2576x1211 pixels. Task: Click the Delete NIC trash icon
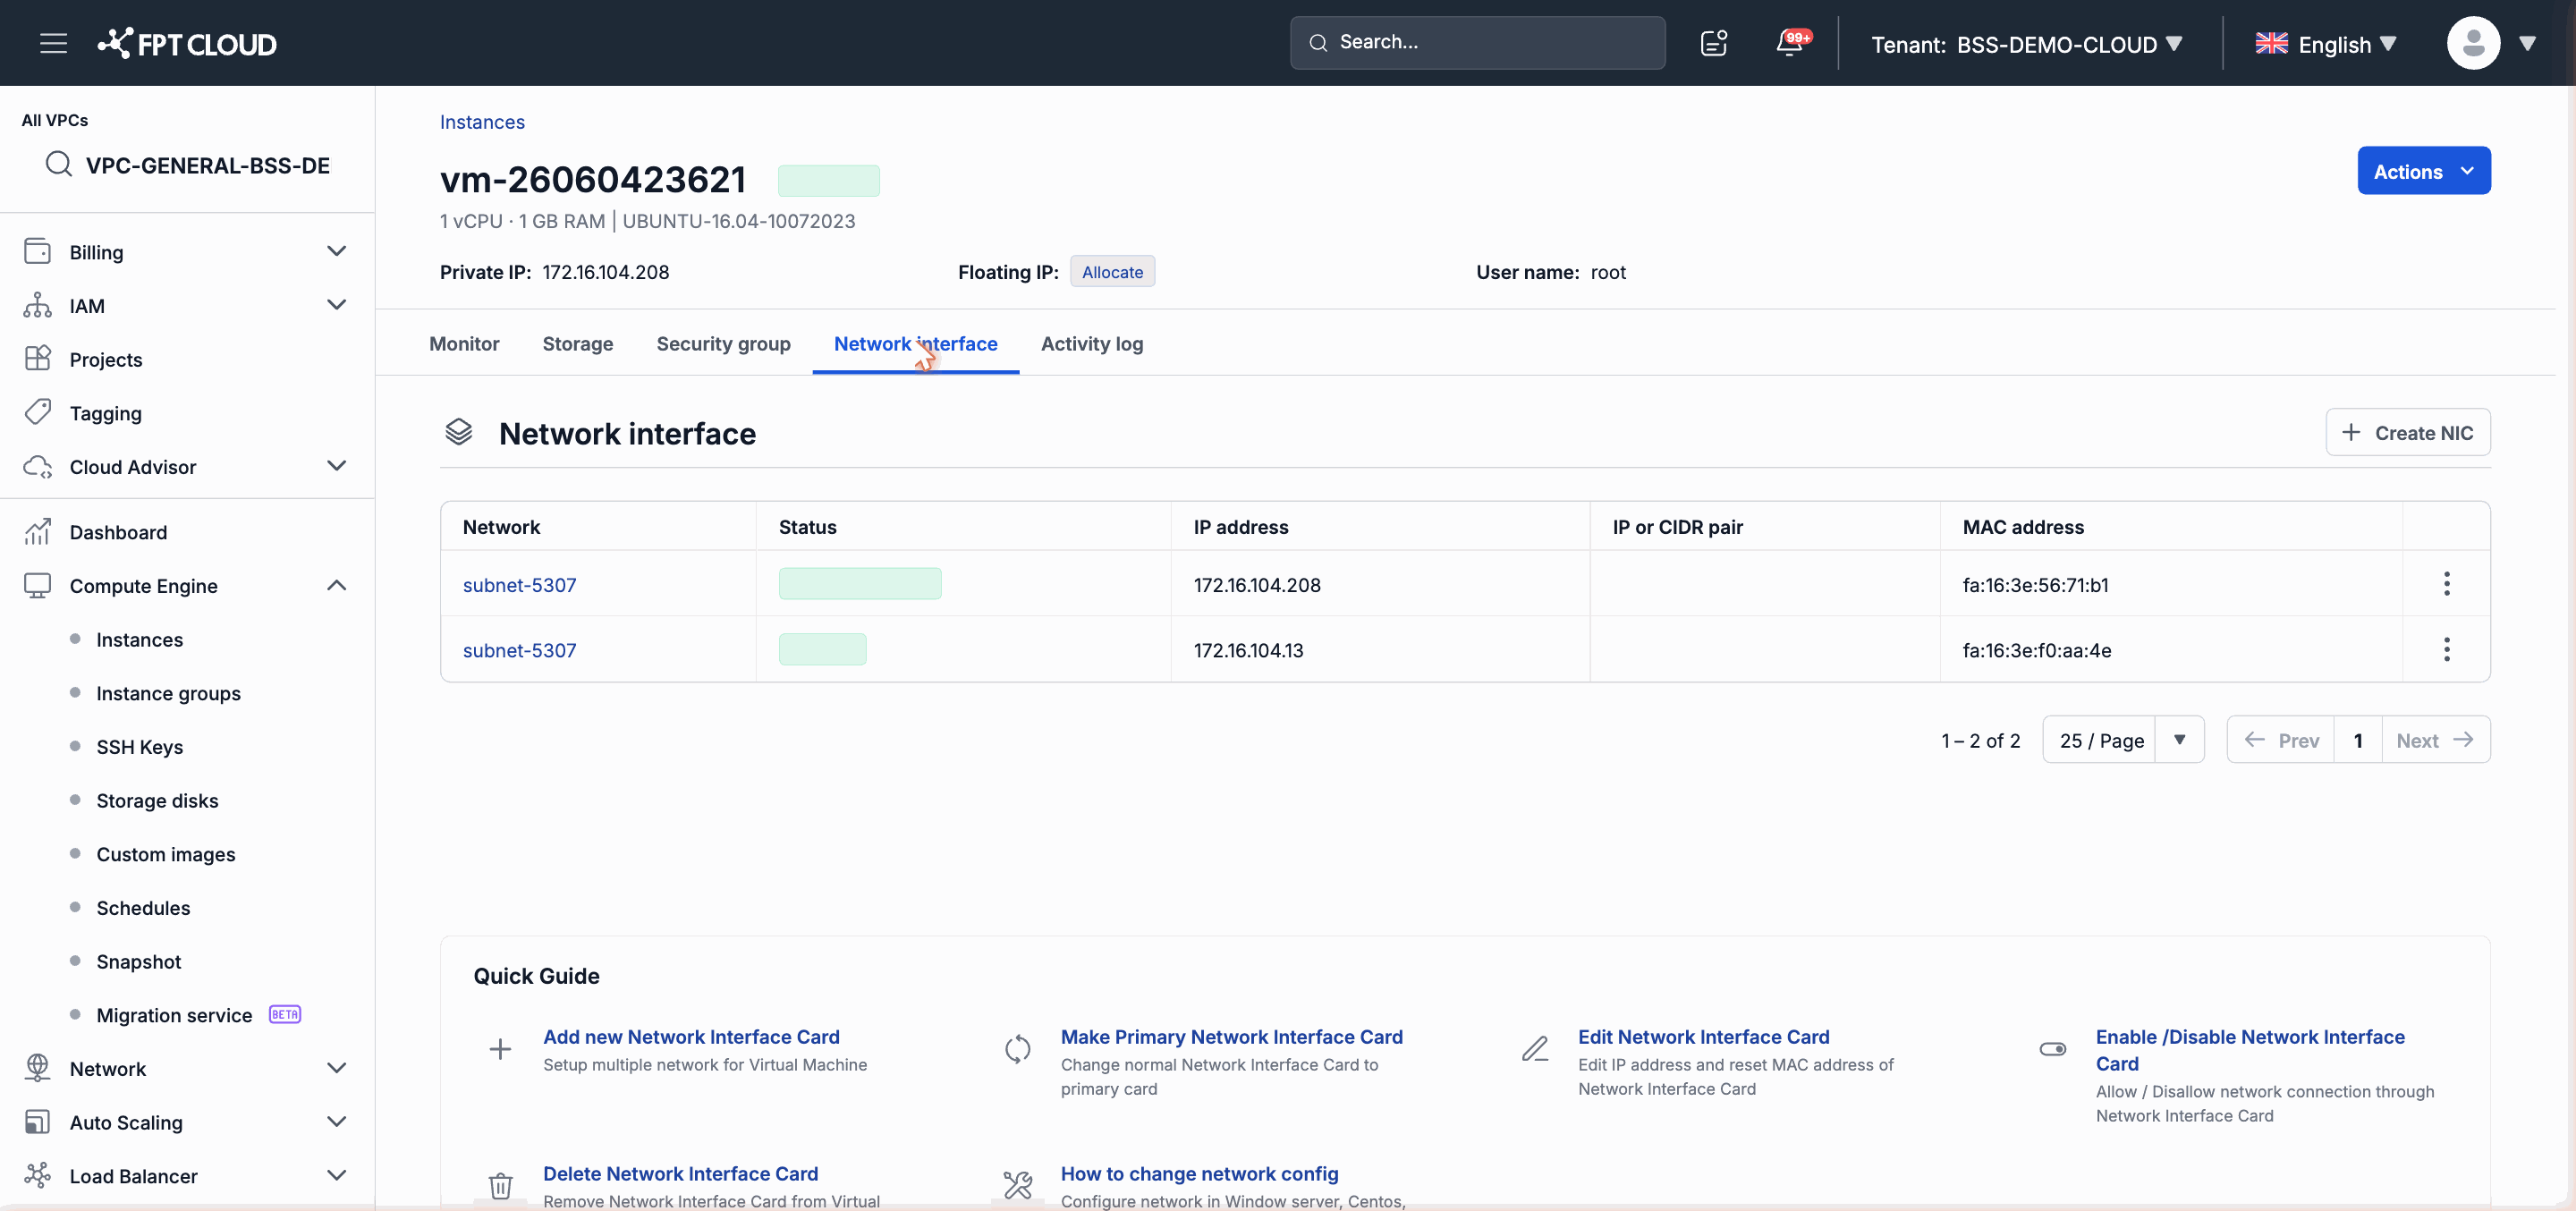click(x=500, y=1186)
